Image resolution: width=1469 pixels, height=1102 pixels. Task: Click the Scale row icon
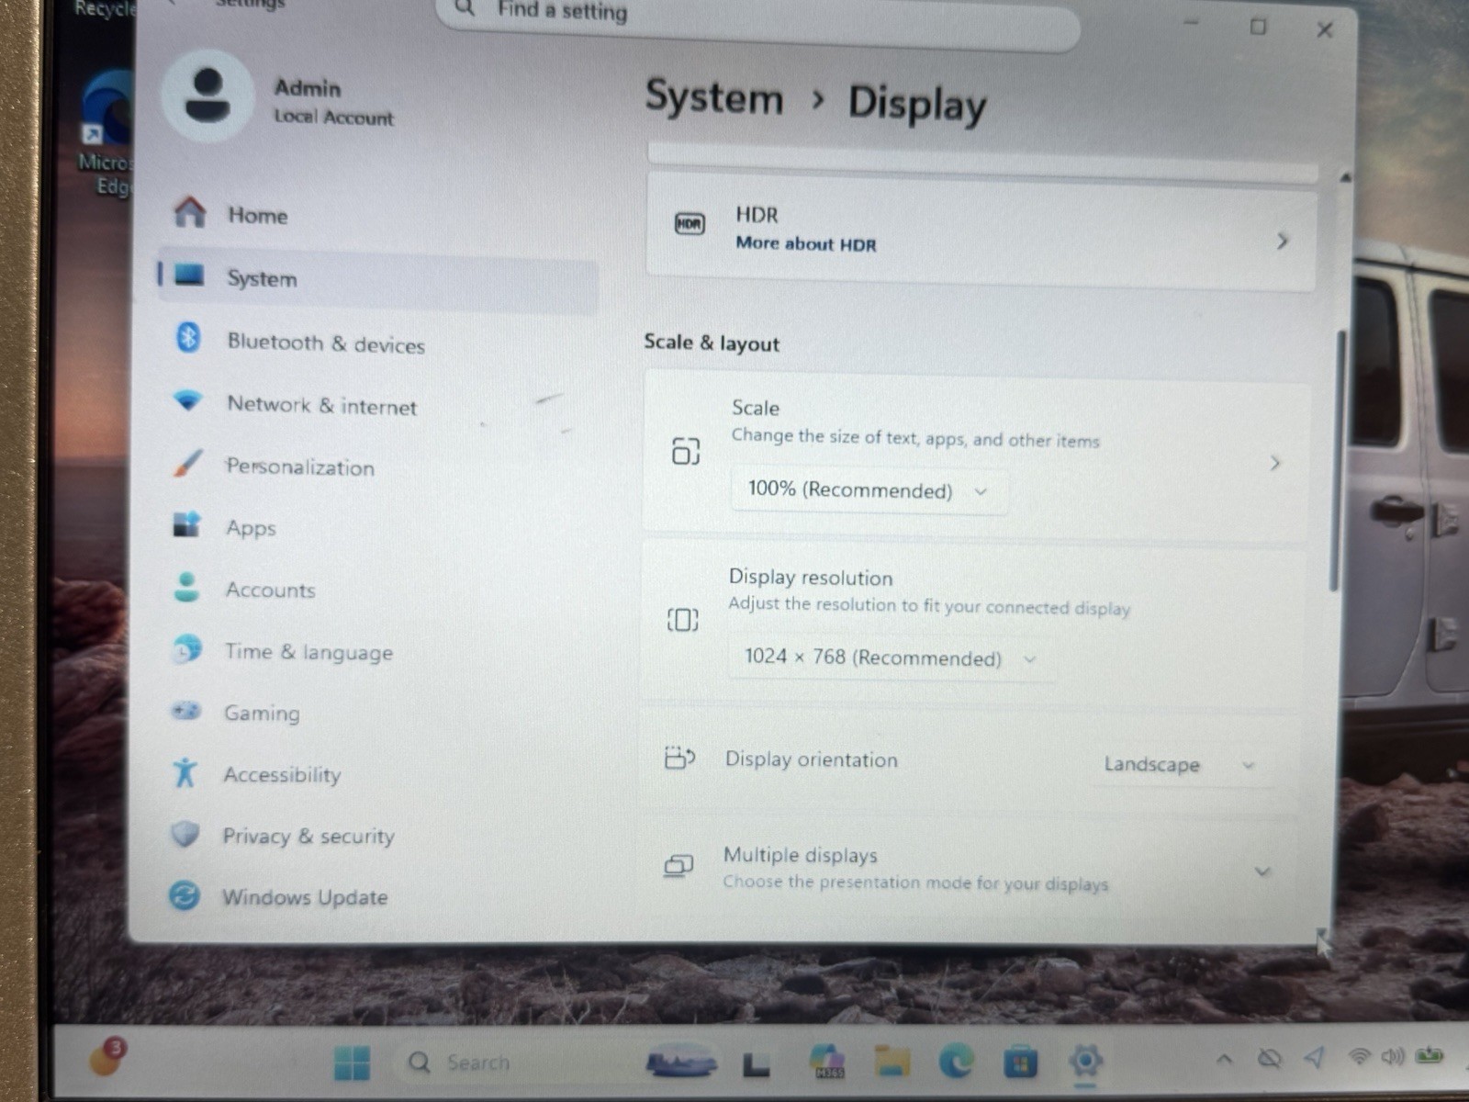686,451
